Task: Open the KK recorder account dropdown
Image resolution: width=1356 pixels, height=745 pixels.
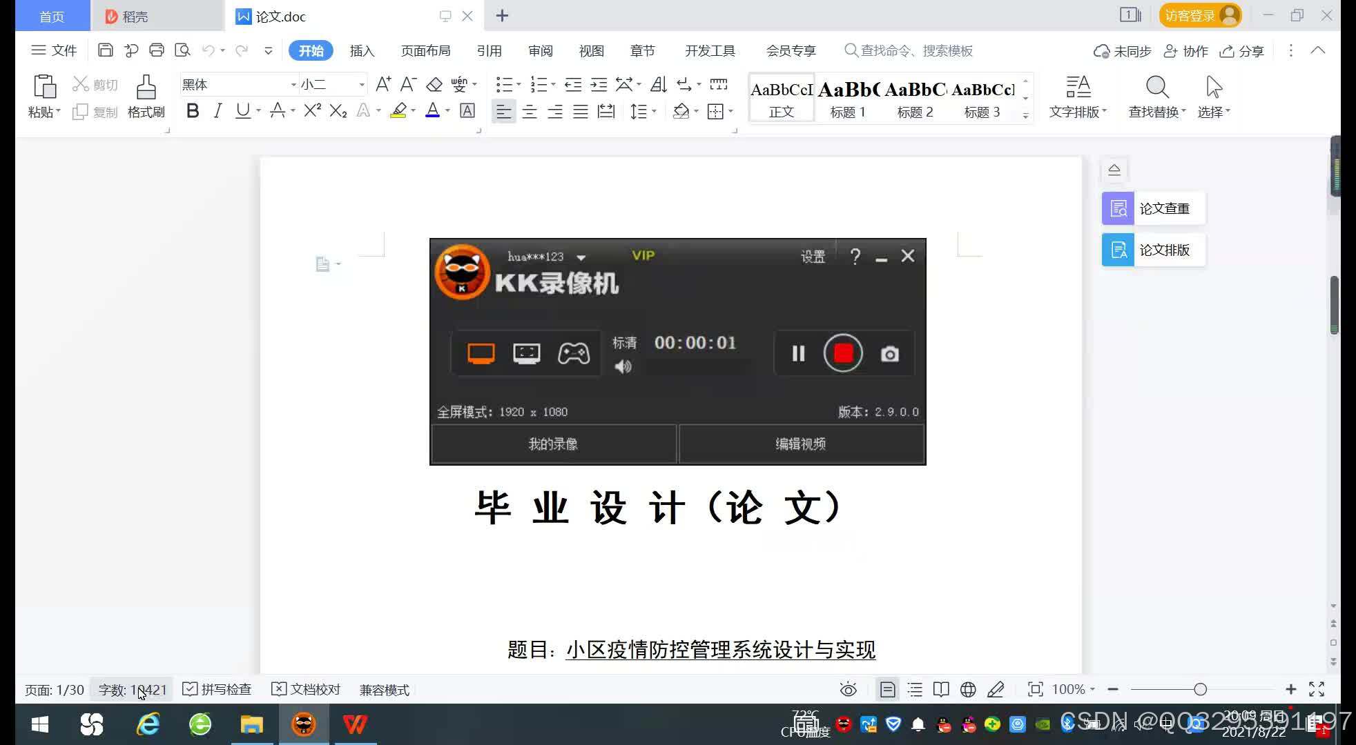Action: coord(581,257)
